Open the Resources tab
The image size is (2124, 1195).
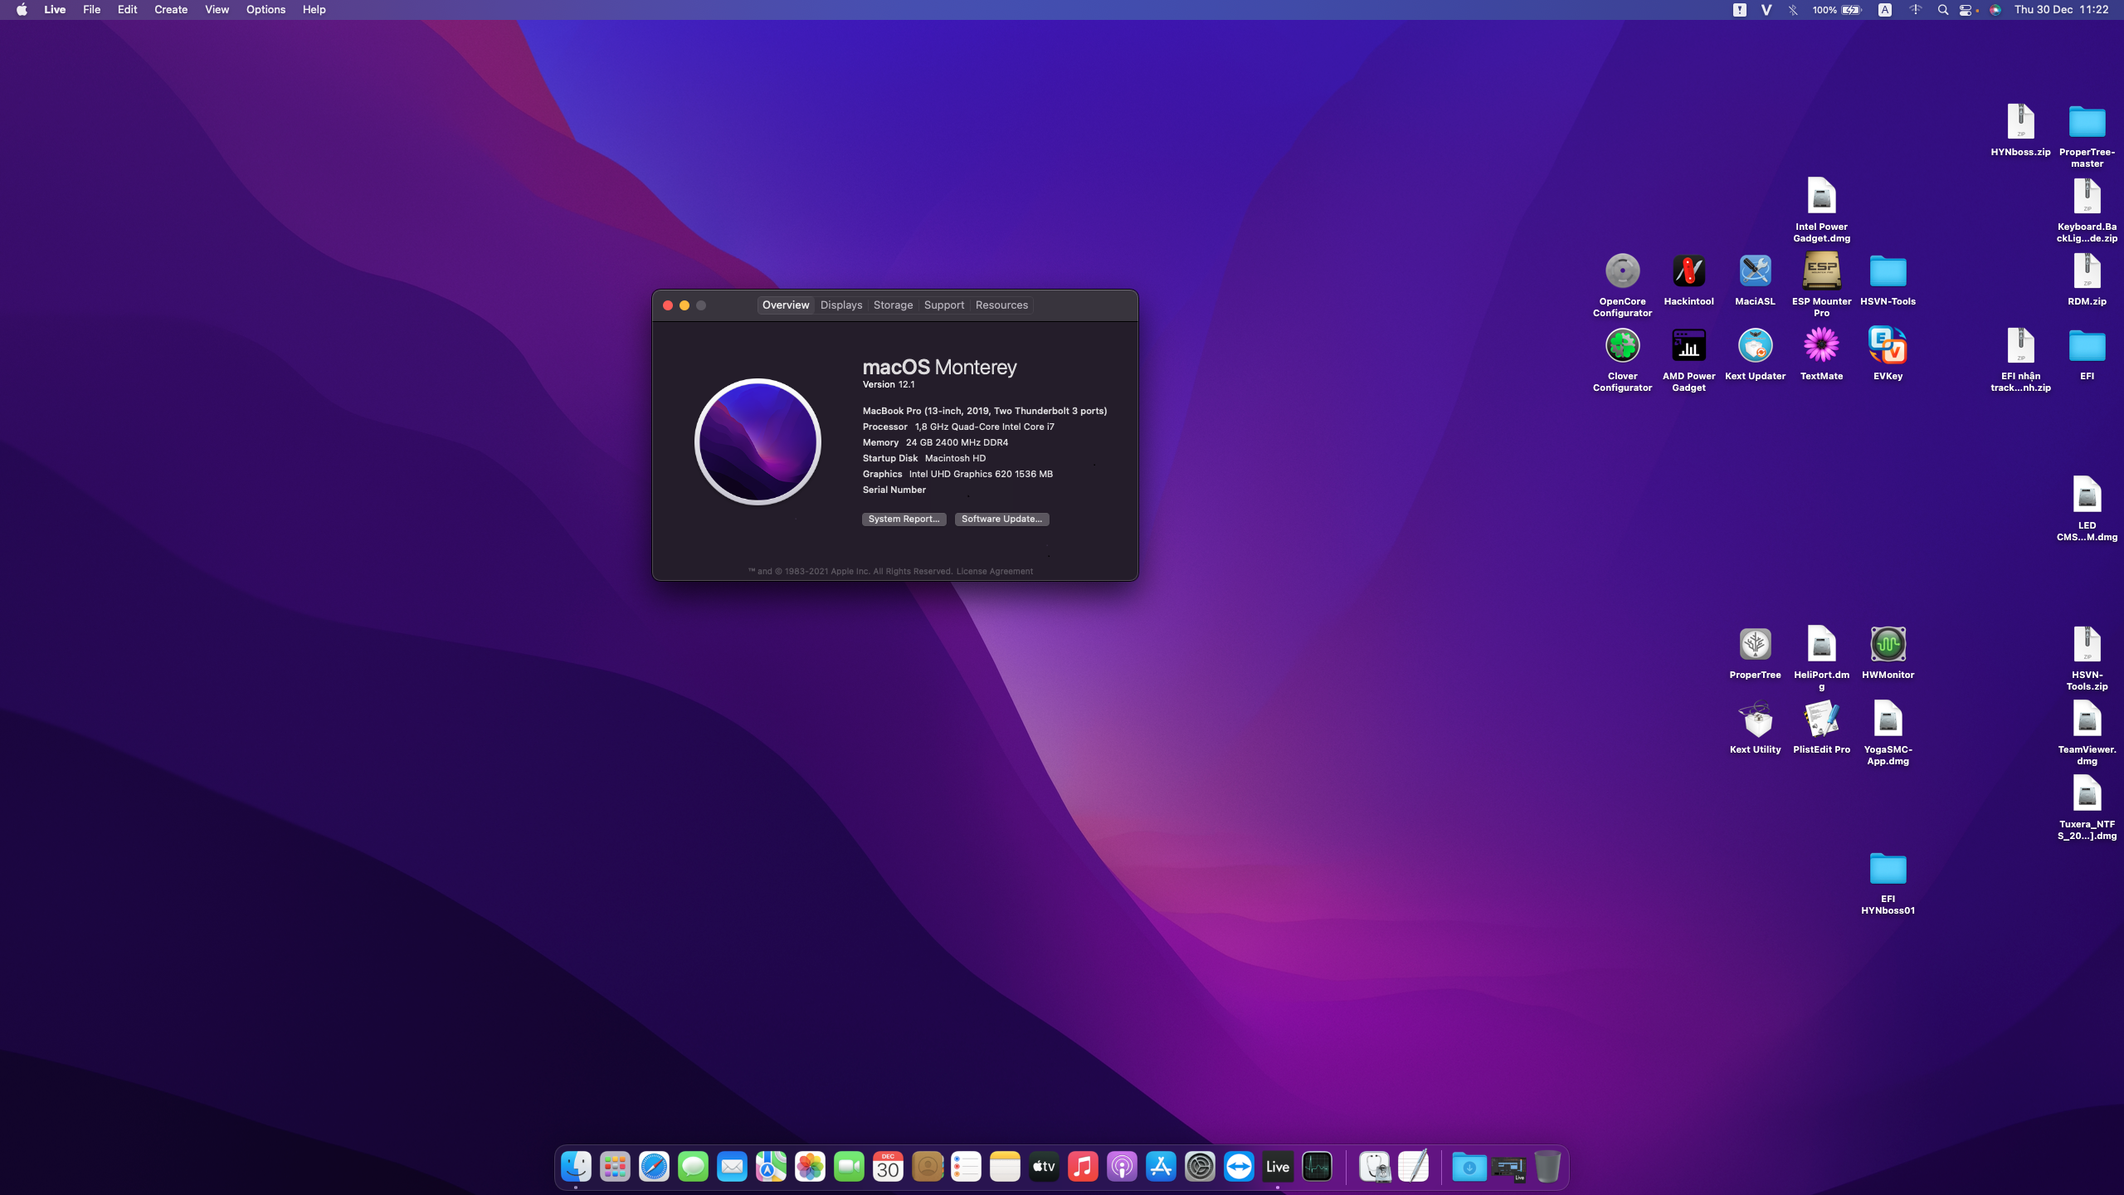coord(1001,305)
